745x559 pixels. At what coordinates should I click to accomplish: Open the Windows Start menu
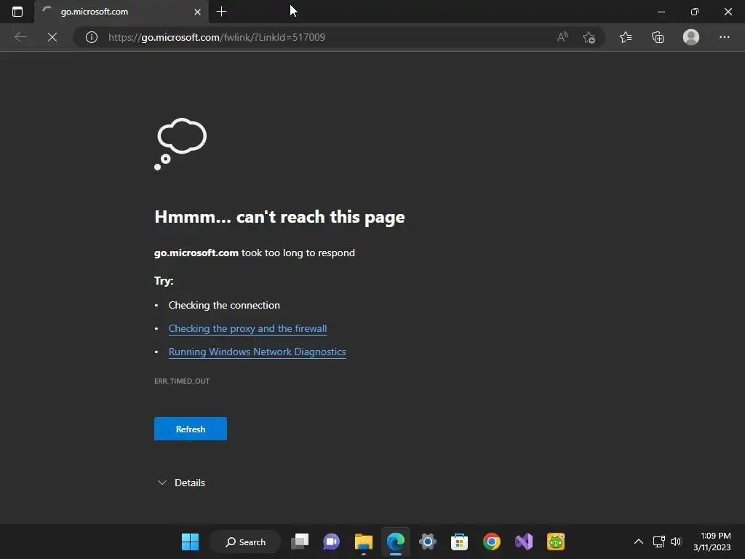190,542
